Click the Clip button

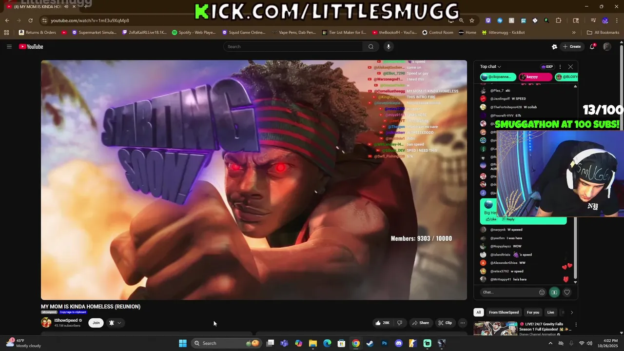pos(445,323)
